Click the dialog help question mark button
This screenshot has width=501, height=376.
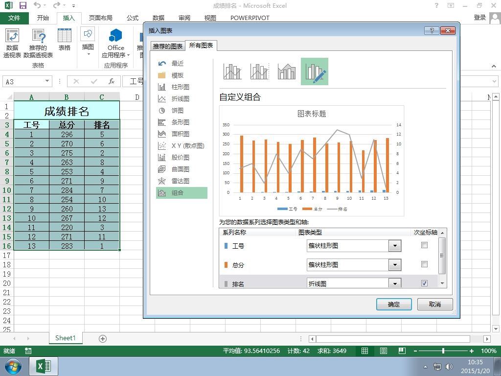[432, 30]
